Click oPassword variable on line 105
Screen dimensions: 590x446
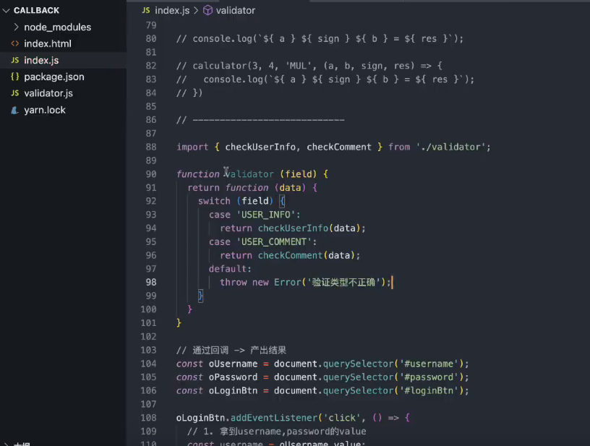click(x=233, y=377)
